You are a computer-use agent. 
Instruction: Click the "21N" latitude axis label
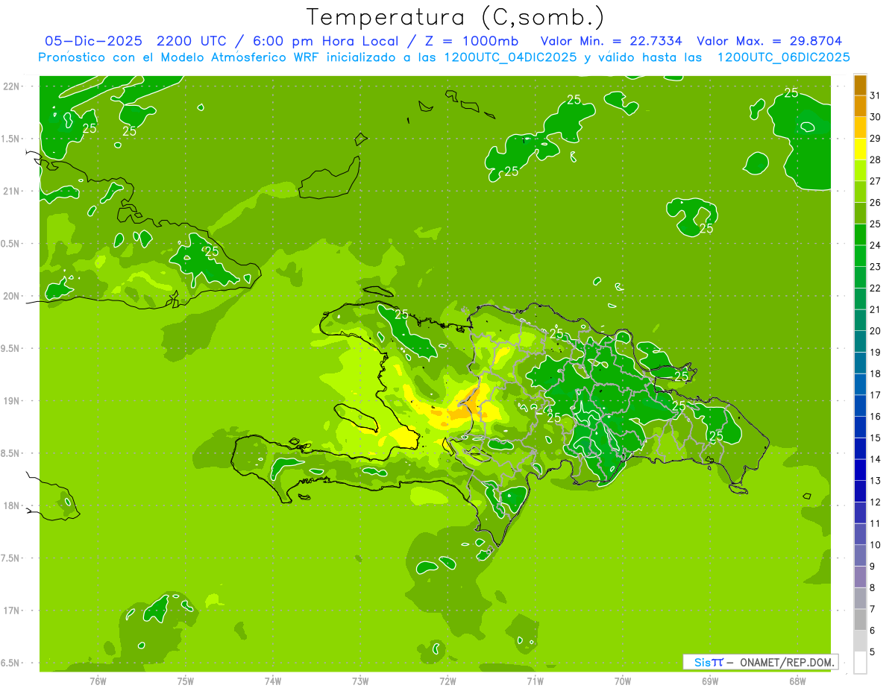click(x=13, y=192)
